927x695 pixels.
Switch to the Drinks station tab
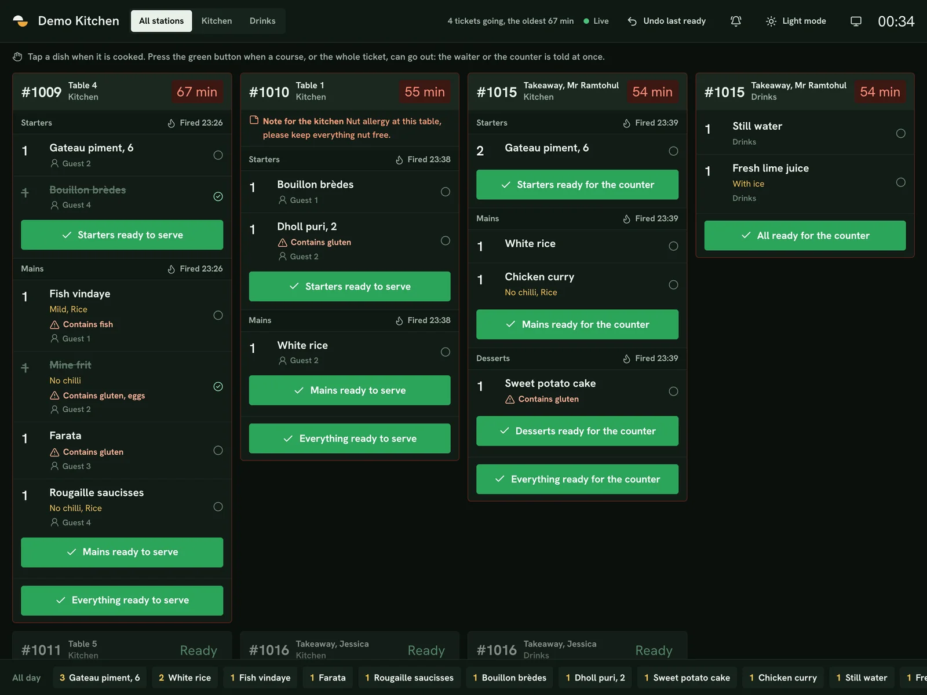tap(262, 21)
